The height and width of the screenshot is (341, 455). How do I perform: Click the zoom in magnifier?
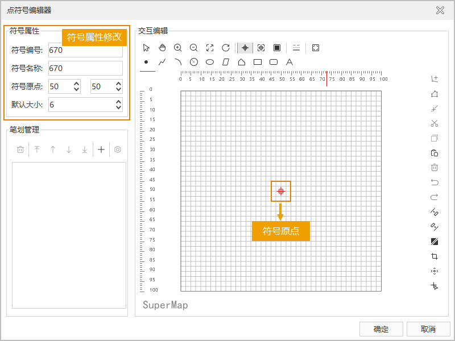point(178,48)
